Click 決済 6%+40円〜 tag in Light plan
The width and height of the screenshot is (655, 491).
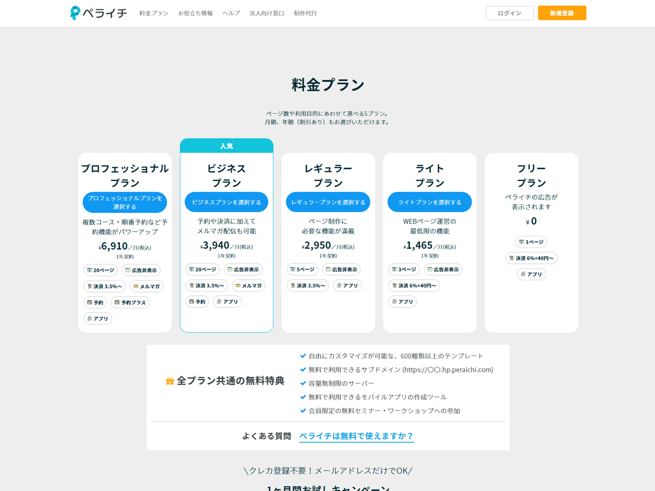coord(414,285)
